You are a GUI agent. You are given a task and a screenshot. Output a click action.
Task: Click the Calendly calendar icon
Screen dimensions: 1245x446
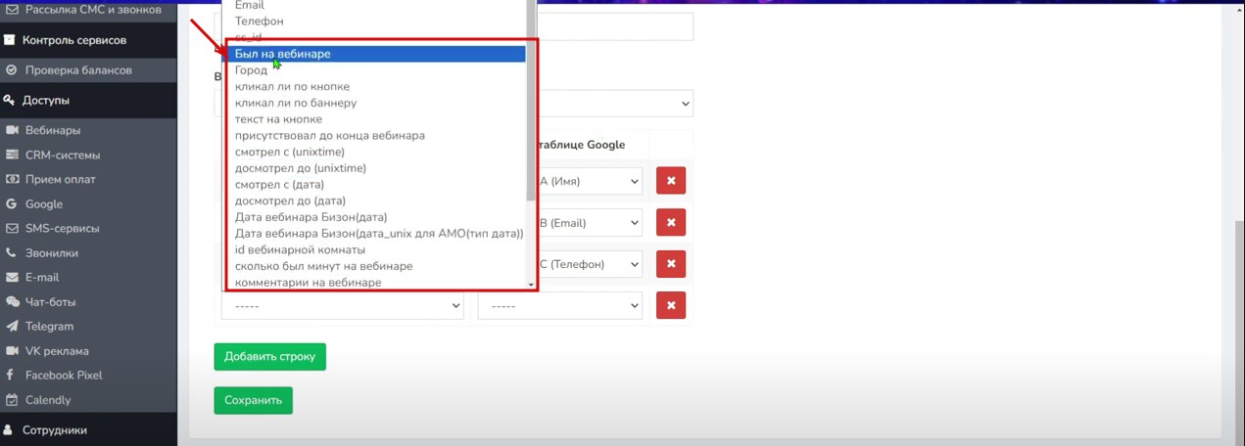(x=13, y=400)
